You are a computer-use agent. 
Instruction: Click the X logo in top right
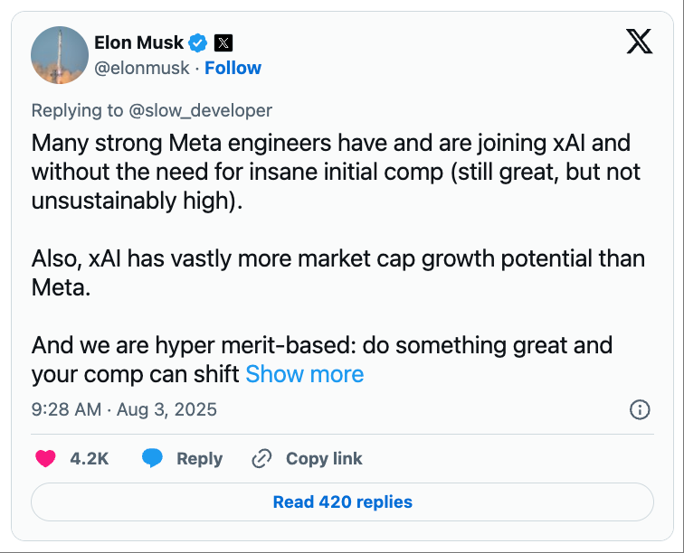click(639, 42)
